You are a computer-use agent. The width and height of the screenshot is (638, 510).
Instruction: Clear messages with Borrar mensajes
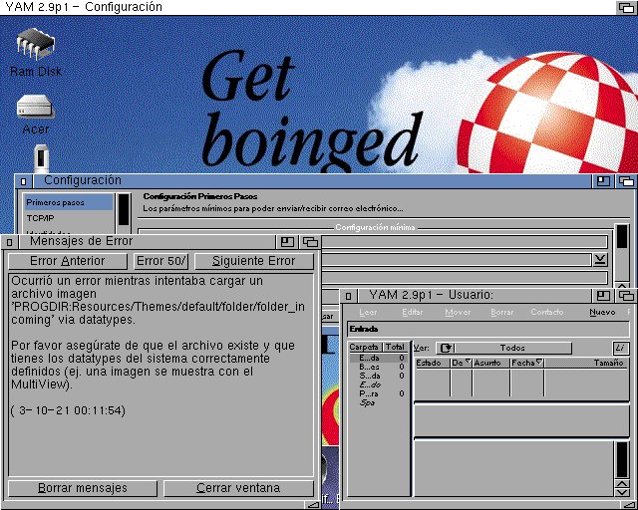tap(83, 488)
